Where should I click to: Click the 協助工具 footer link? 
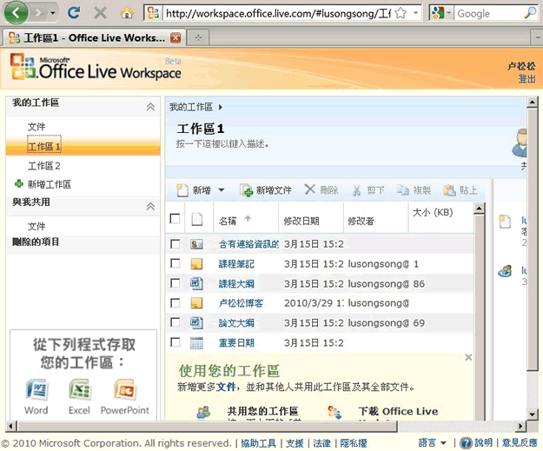pyautogui.click(x=259, y=443)
